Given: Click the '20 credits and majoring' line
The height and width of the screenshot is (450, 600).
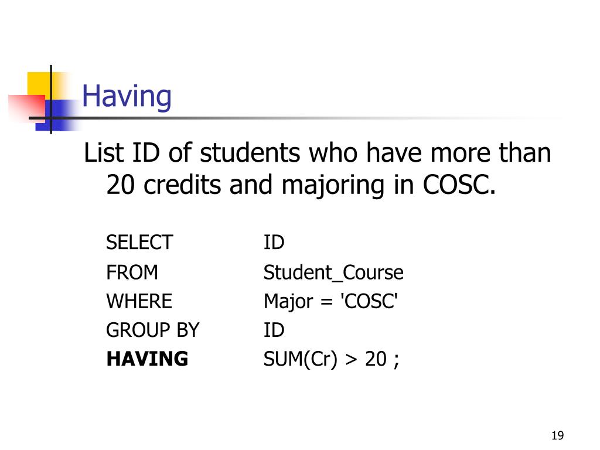Looking at the screenshot, I should (301, 185).
